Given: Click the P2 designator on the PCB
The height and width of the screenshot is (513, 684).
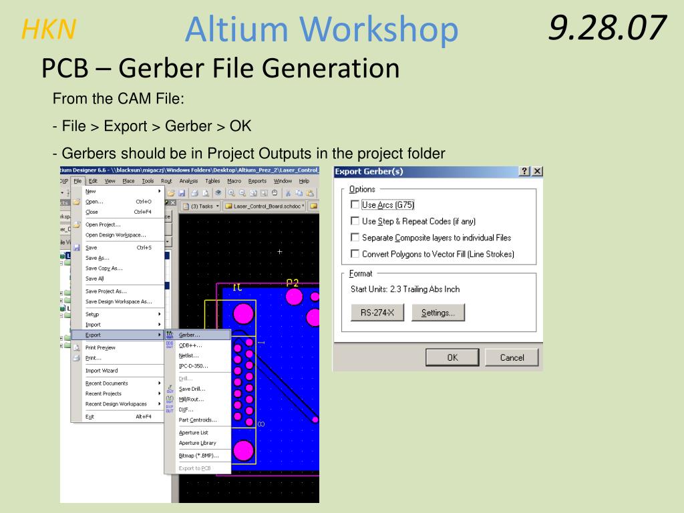Looking at the screenshot, I should [293, 283].
